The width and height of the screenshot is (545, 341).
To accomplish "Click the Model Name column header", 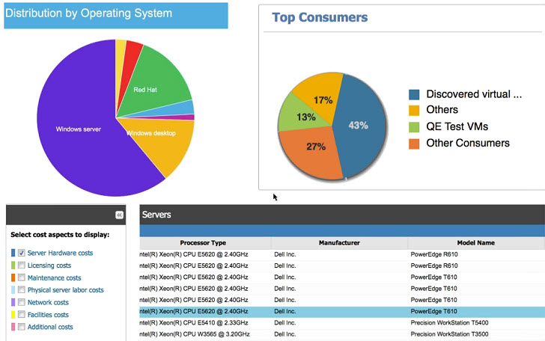I will 476,243.
